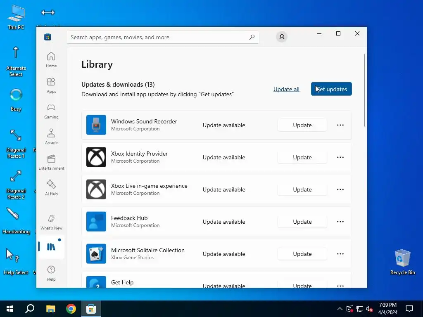Screen dimensions: 423x317
Task: Show hidden system tray icons
Action: tap(340, 309)
